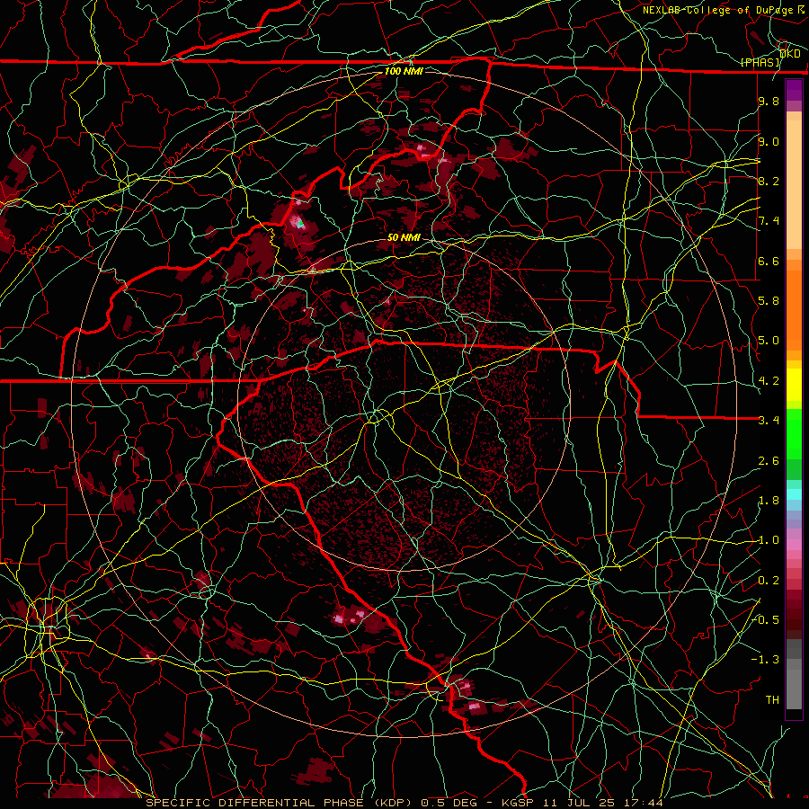This screenshot has height=809, width=809.
Task: Click the 6.6 color scale value
Action: click(x=769, y=261)
